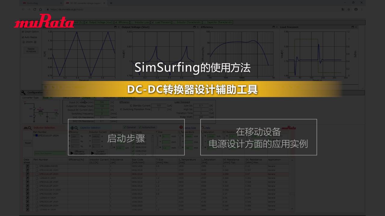The image size is (385, 216).
Task: Open the 在移动设备电源设计方面的应用实例 box
Action: (x=258, y=137)
